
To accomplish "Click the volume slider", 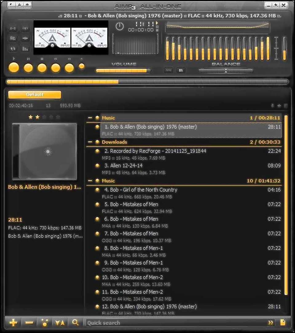I will pos(123,71).
